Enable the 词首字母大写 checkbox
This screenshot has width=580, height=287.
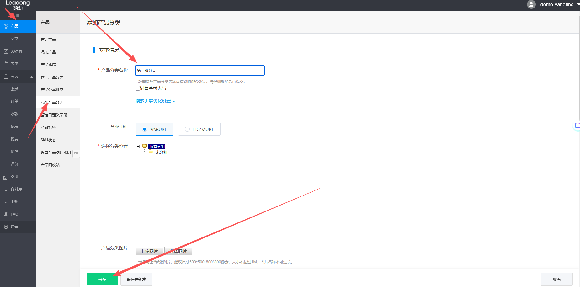tap(138, 88)
